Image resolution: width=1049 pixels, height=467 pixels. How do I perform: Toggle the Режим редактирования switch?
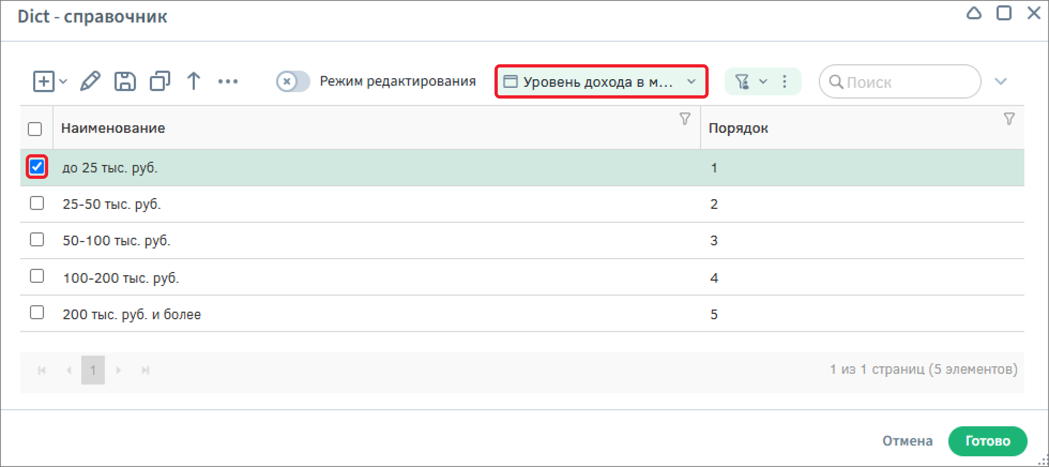tap(293, 82)
